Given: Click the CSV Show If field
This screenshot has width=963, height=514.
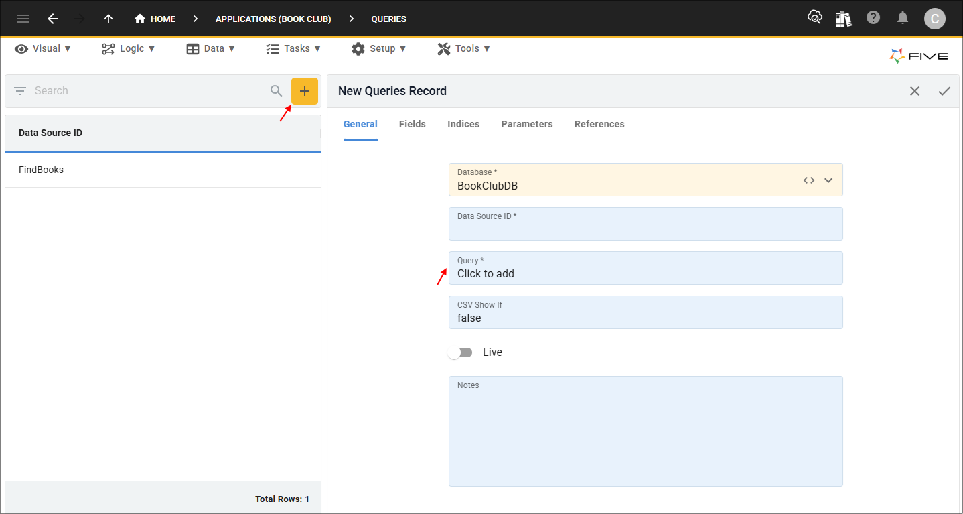Looking at the screenshot, I should [x=646, y=312].
